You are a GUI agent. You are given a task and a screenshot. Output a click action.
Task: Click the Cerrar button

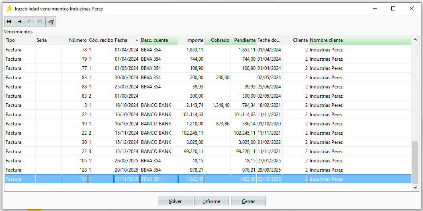point(248,201)
